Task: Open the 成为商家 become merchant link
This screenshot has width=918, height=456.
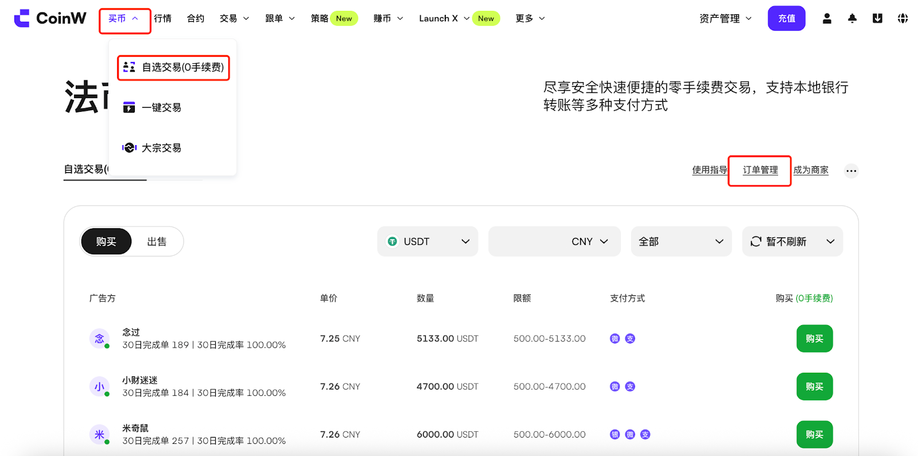Action: click(811, 170)
